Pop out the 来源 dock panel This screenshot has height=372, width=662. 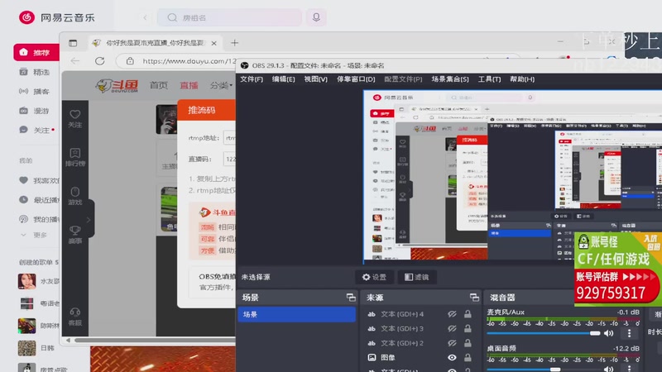point(474,298)
